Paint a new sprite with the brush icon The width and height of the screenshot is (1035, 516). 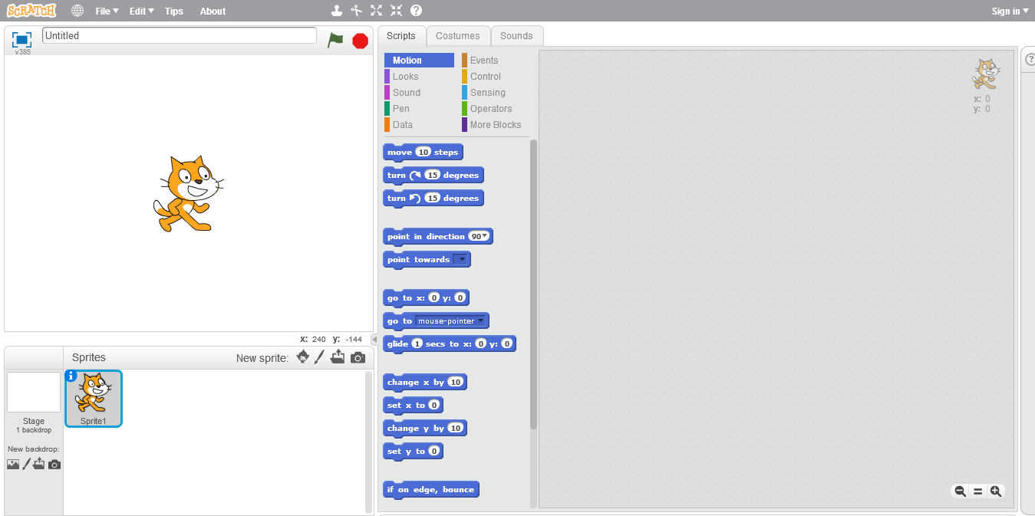pyautogui.click(x=320, y=357)
